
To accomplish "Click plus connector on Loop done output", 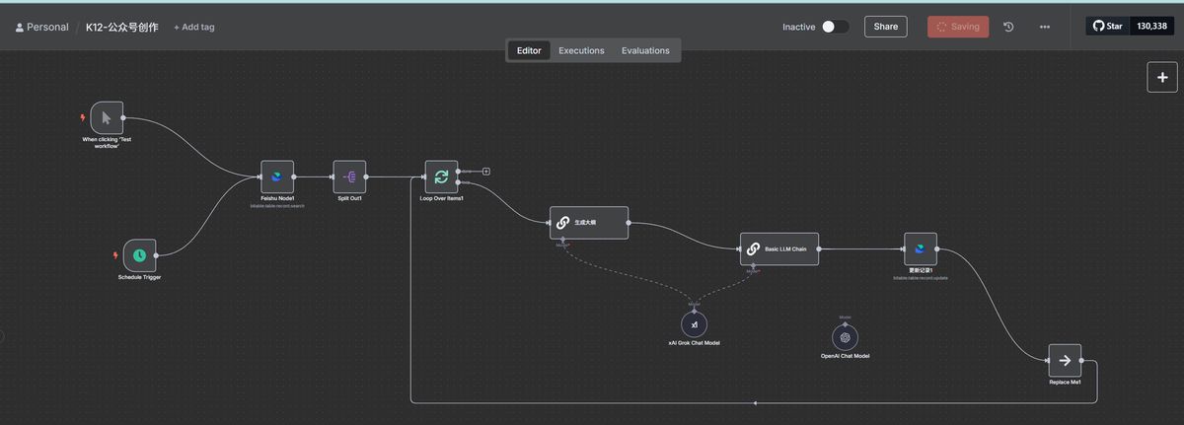I will tap(486, 171).
